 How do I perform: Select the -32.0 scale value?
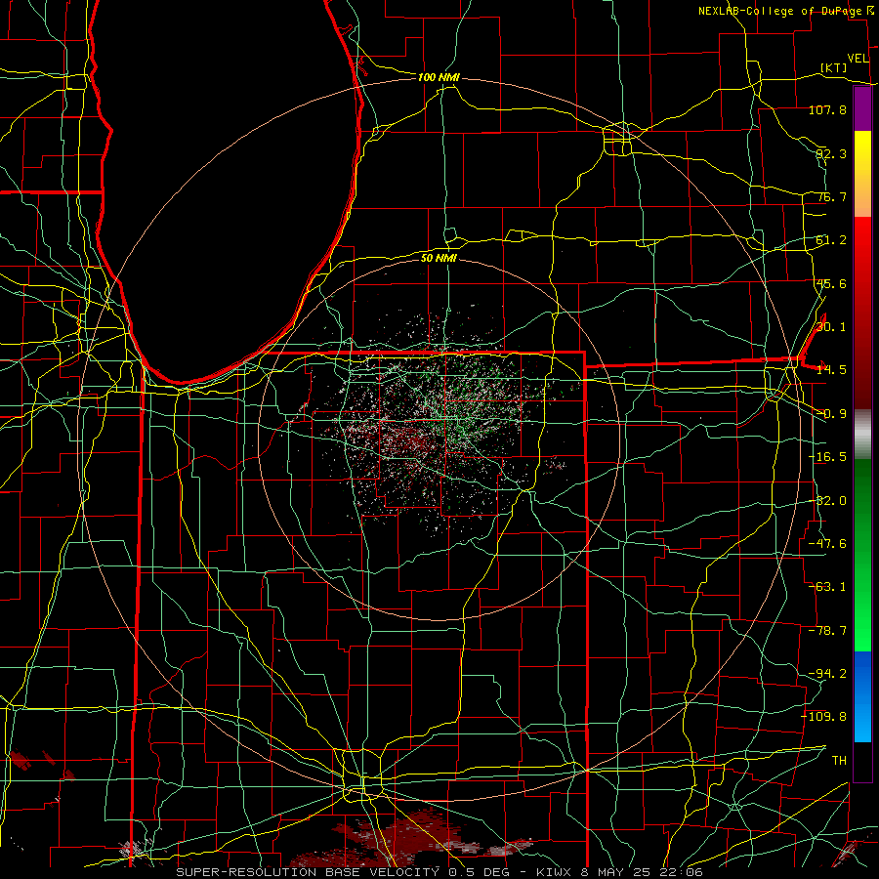tap(827, 501)
